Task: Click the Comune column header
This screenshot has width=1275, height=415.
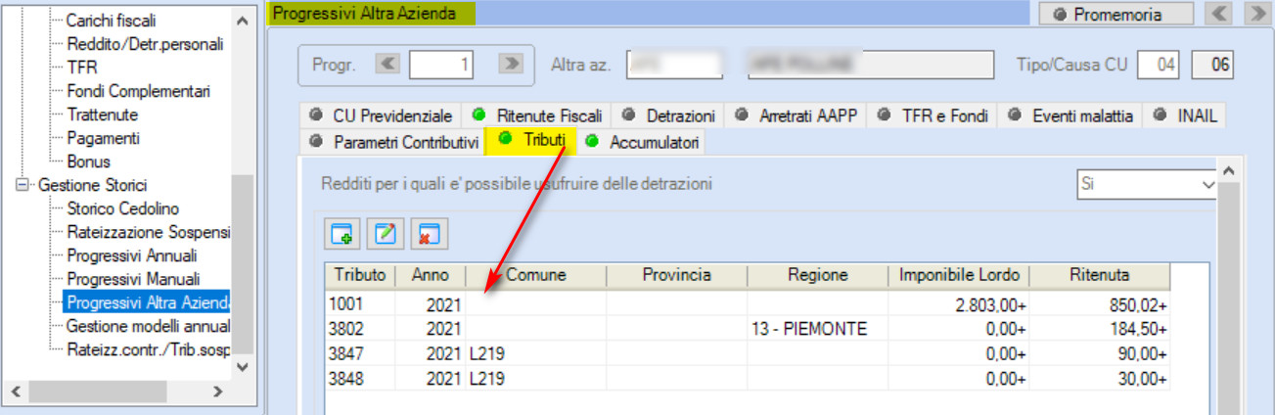Action: [x=536, y=275]
